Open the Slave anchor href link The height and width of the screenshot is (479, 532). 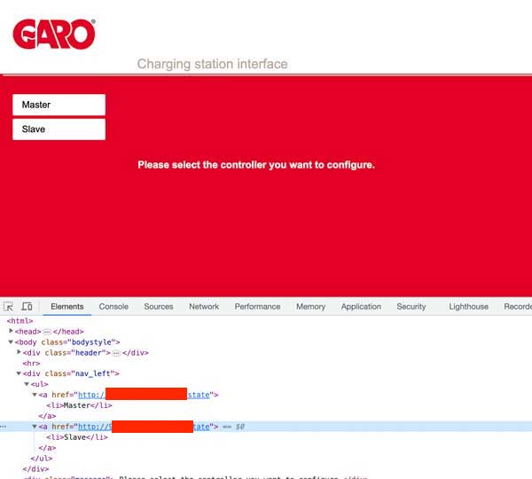pos(144,427)
